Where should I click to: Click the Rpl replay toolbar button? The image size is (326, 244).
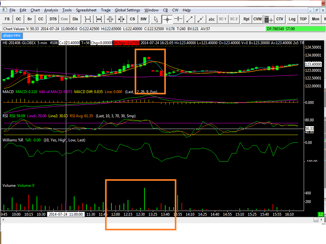(246, 19)
